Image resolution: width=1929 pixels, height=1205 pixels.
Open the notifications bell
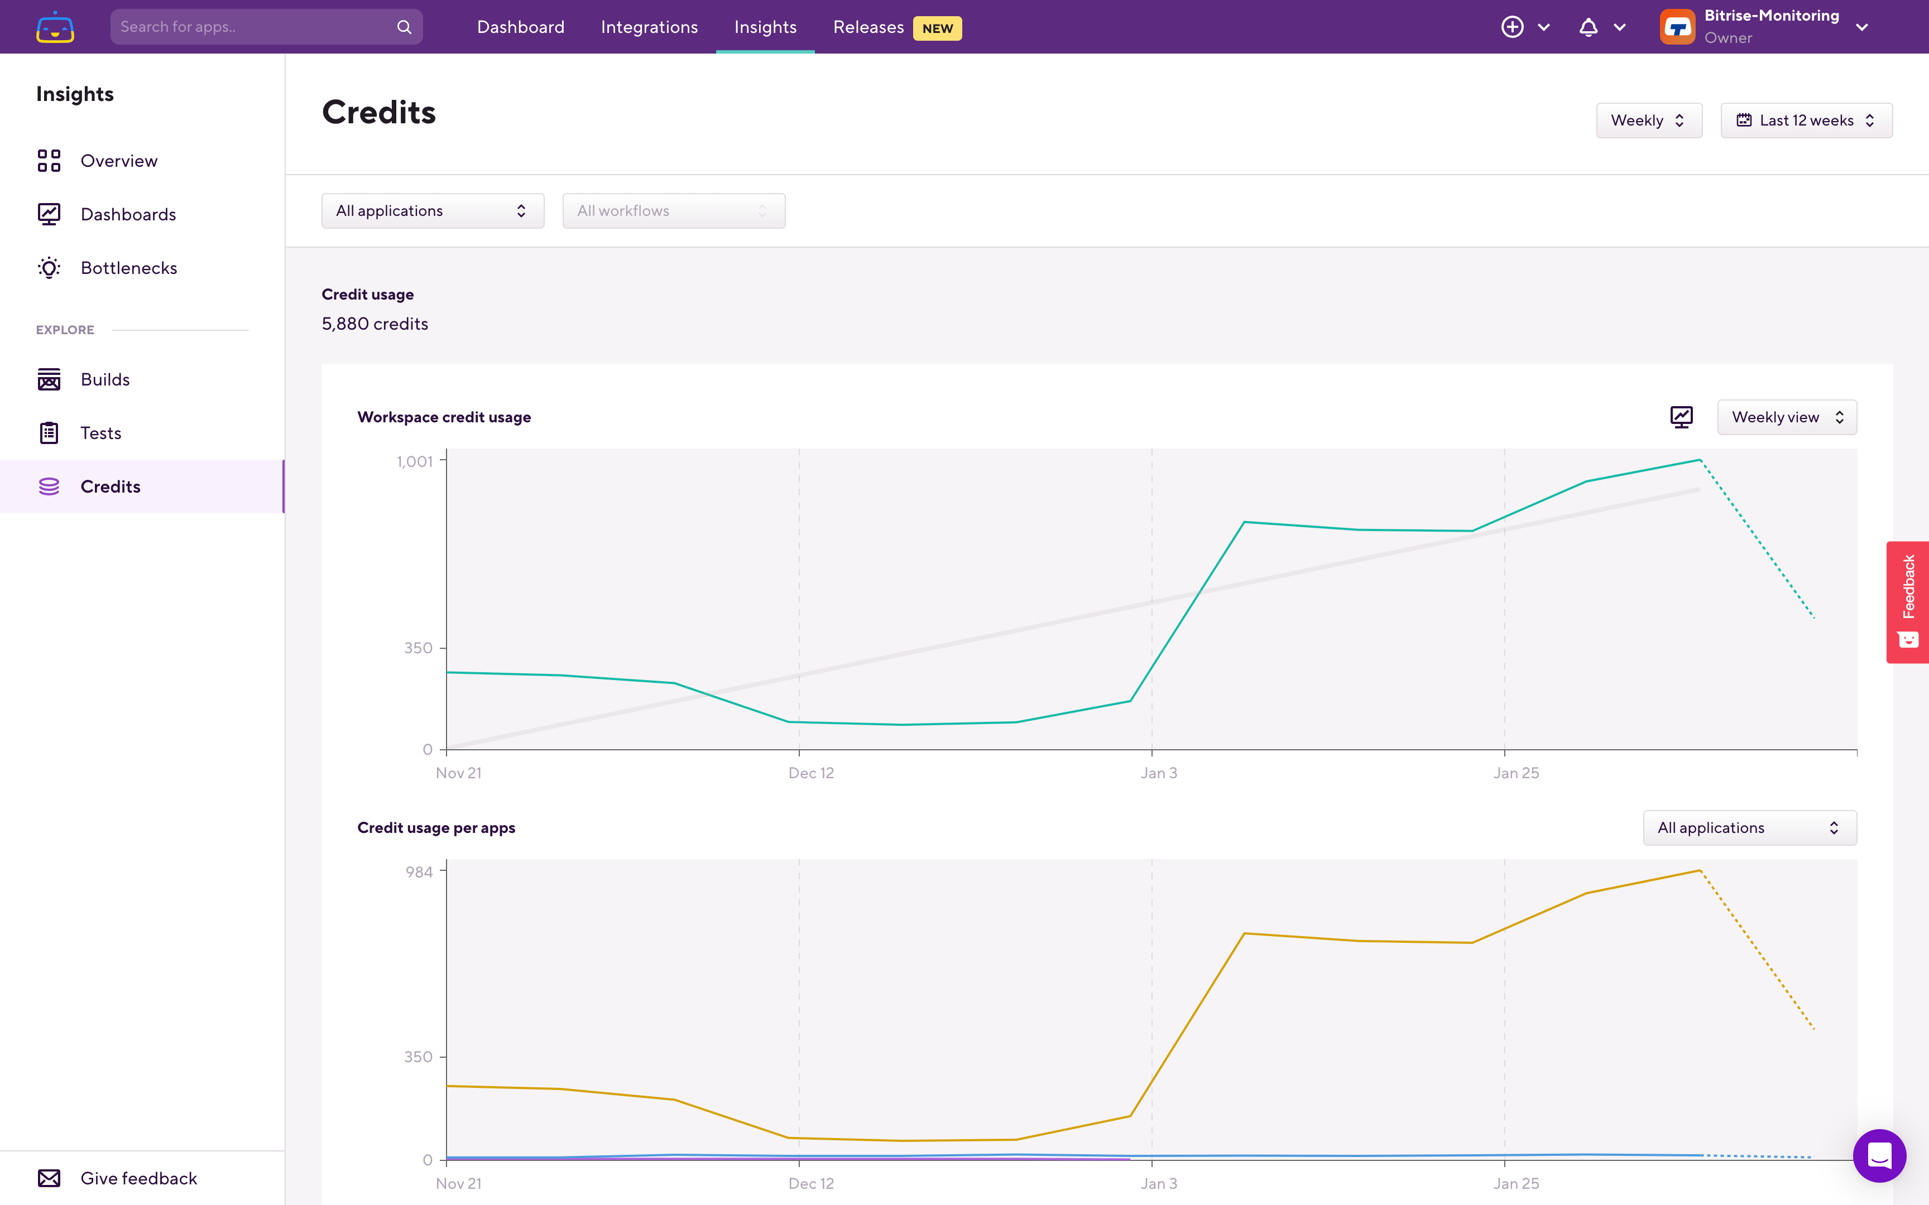tap(1588, 27)
